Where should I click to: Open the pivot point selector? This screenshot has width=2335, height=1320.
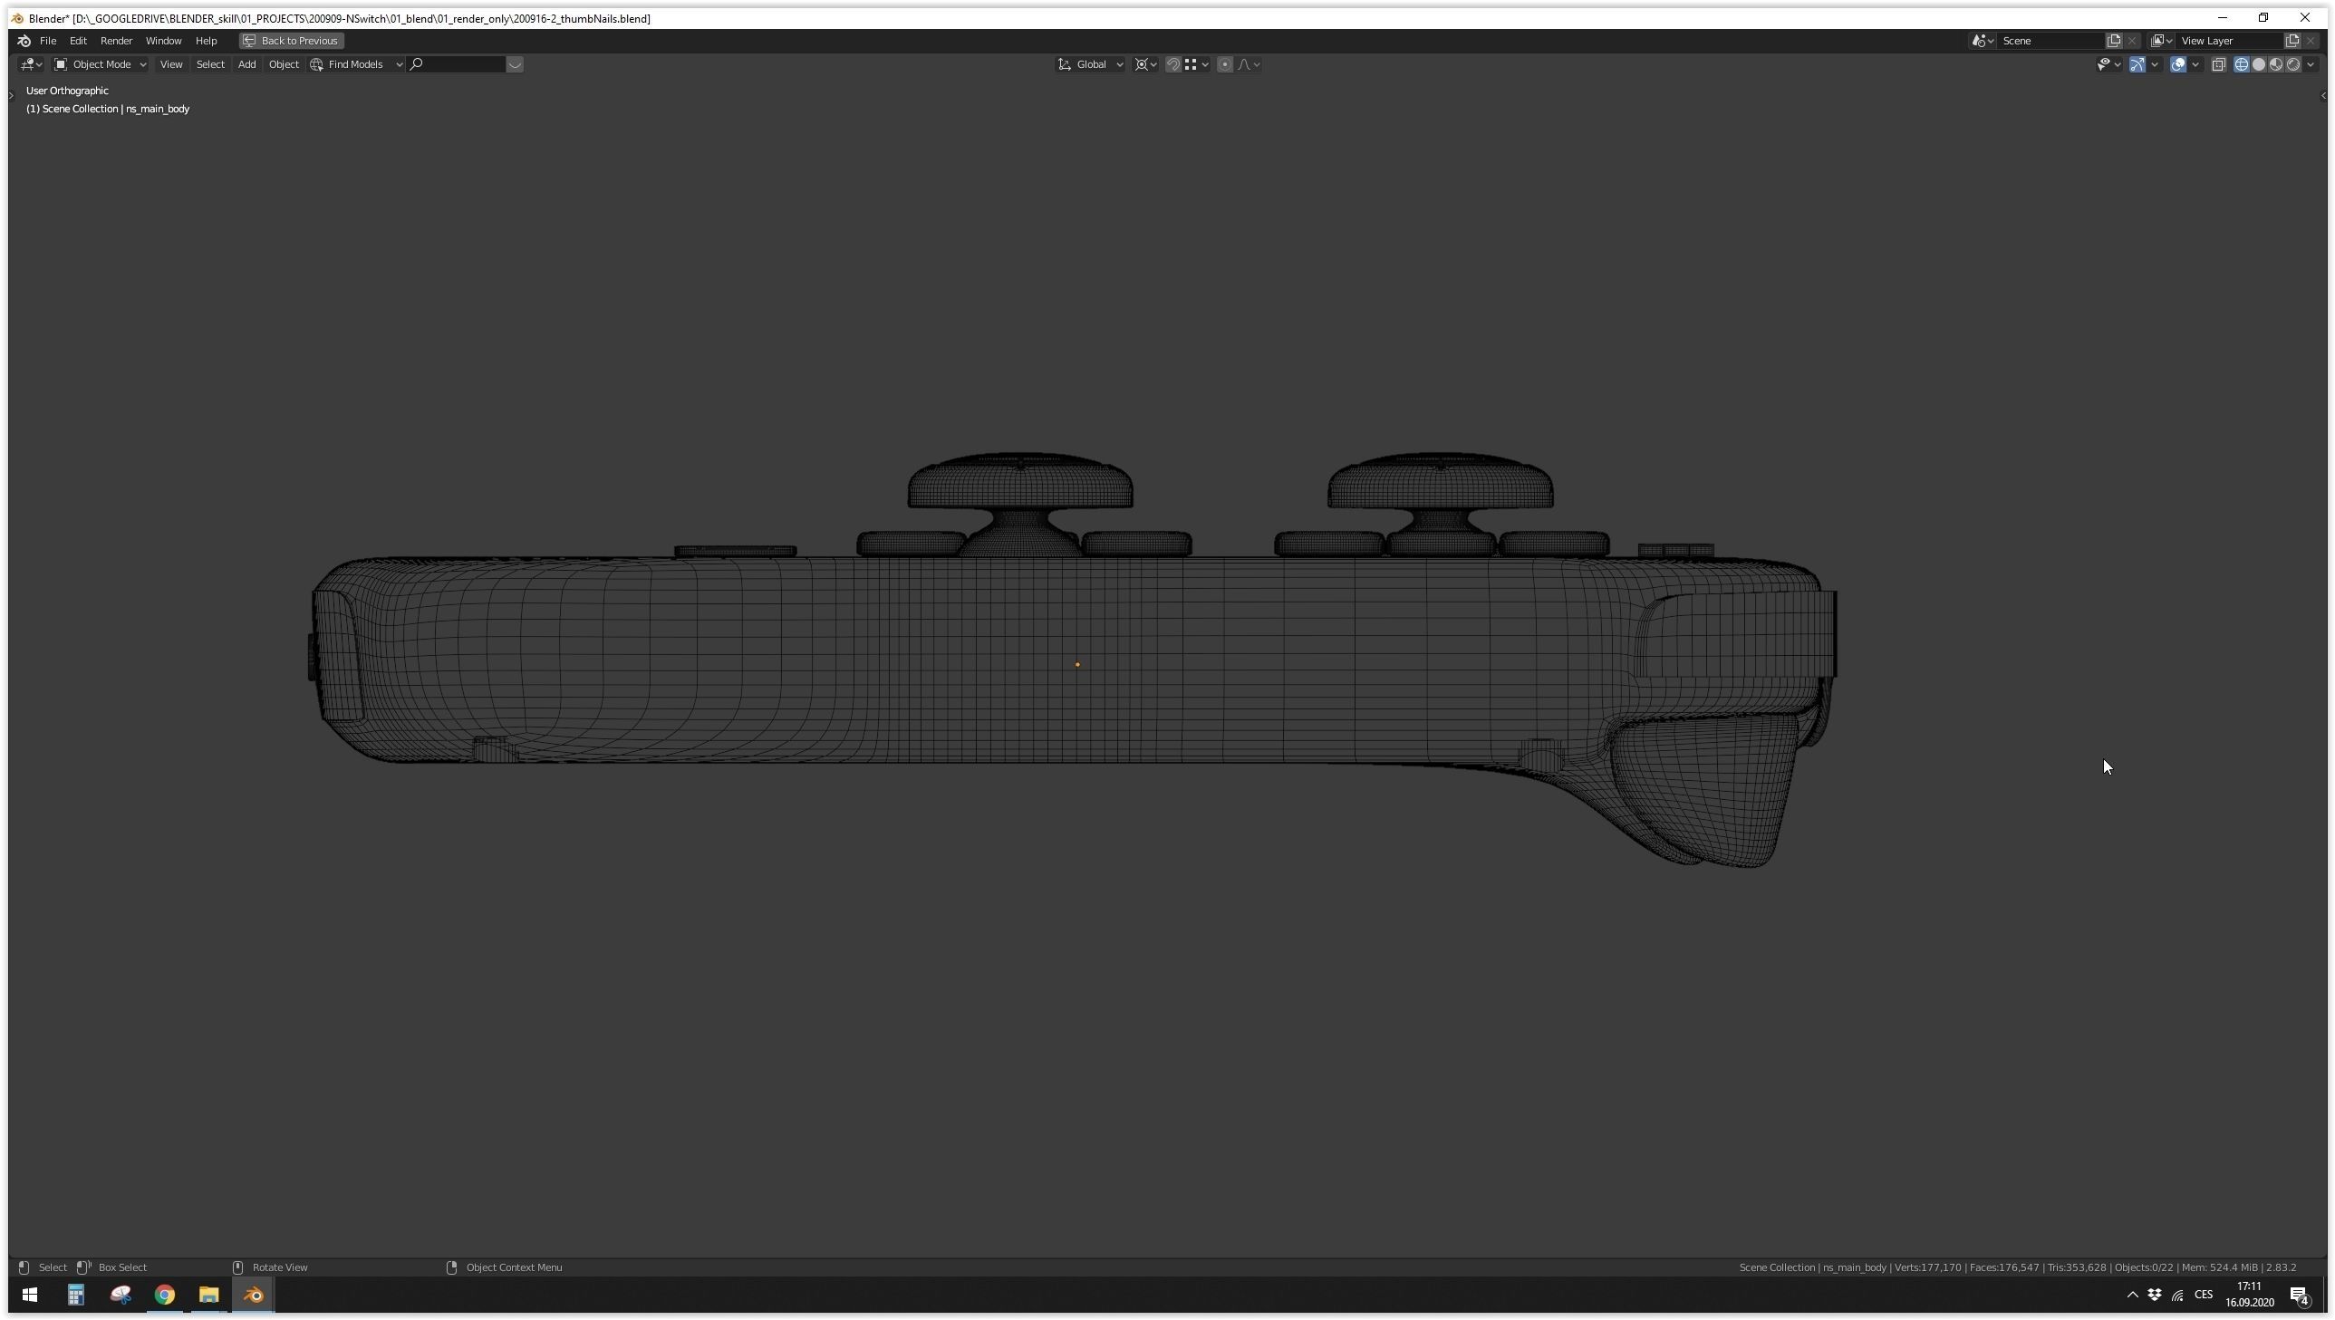pyautogui.click(x=1145, y=64)
